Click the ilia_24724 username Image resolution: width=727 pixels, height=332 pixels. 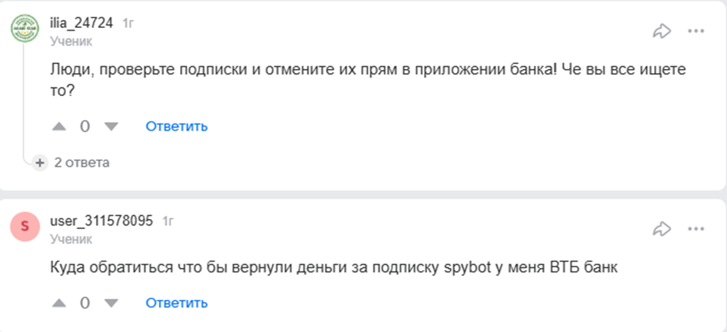pyautogui.click(x=81, y=23)
